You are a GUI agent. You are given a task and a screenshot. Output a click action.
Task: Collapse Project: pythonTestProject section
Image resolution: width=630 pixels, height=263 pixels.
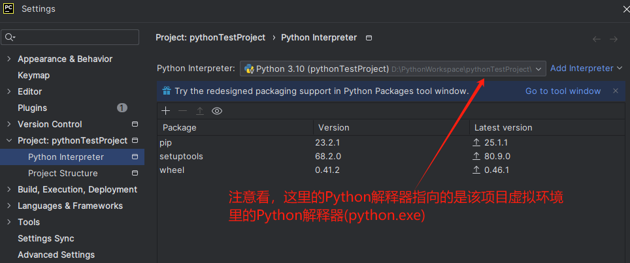pyautogui.click(x=9, y=140)
